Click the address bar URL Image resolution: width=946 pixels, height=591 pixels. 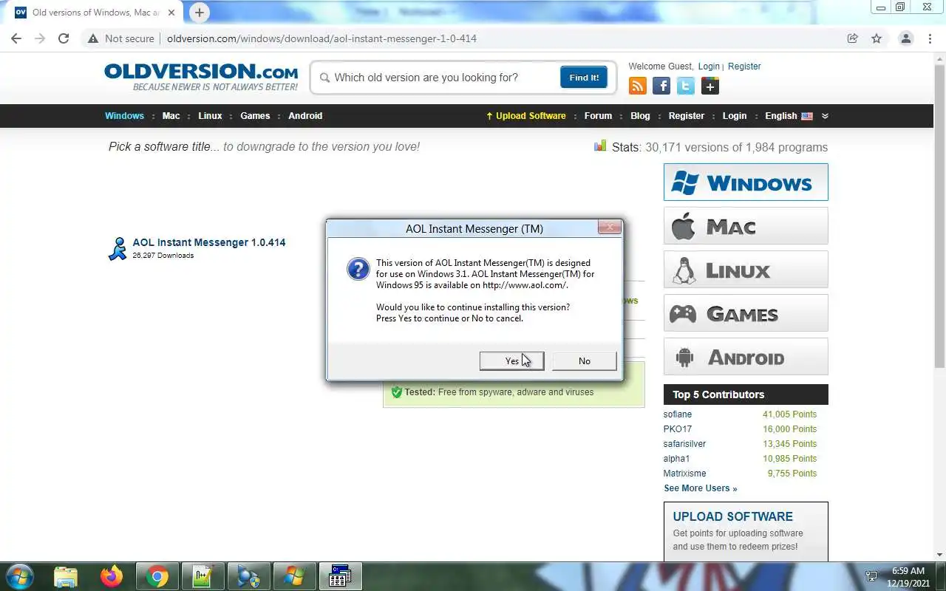(321, 38)
